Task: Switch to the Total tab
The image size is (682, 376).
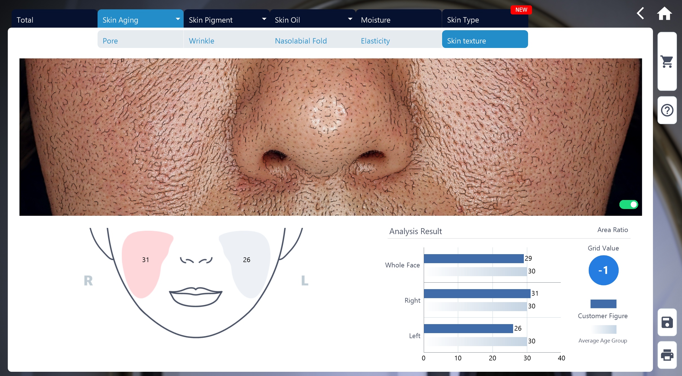Action: 54,19
